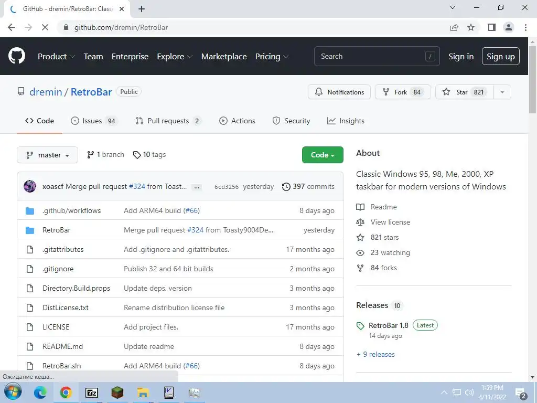Viewport: 537px width, 403px height.
Task: Click xoascf's avatar image
Action: (x=30, y=186)
